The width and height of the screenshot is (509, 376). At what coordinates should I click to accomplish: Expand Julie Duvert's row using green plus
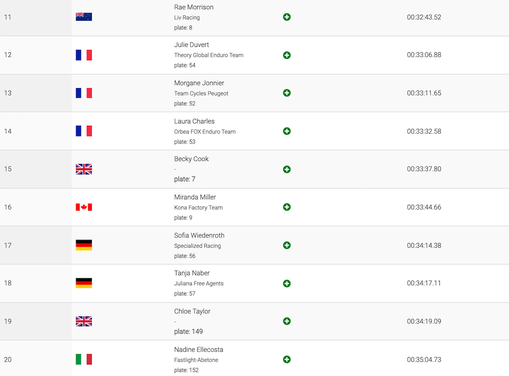tap(287, 55)
